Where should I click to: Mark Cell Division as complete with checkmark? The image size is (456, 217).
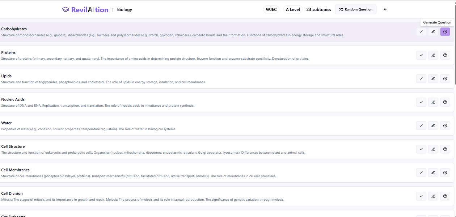coord(421,196)
